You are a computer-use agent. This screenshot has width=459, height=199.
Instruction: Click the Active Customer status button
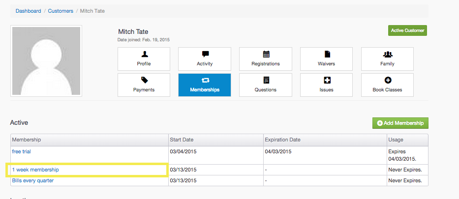tap(407, 30)
